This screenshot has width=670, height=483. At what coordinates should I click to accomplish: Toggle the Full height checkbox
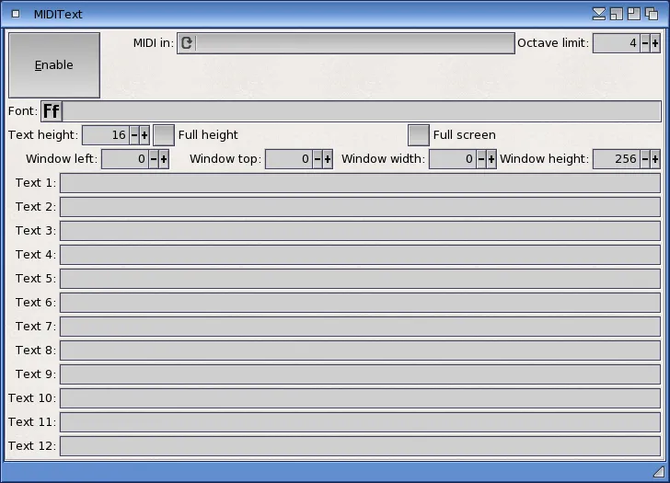[x=163, y=135]
